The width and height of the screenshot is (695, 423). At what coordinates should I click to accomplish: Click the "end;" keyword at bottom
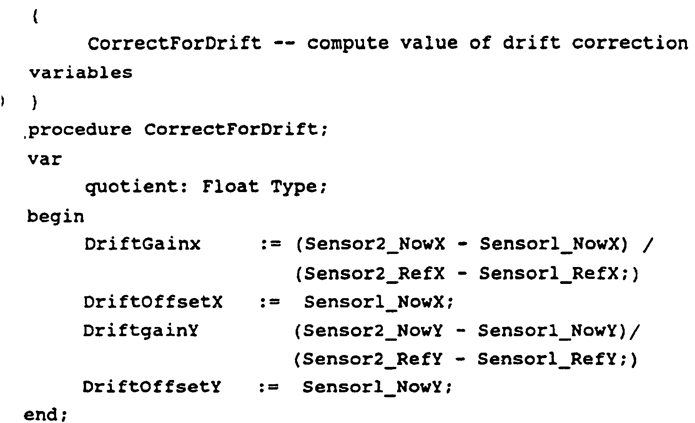click(45, 415)
